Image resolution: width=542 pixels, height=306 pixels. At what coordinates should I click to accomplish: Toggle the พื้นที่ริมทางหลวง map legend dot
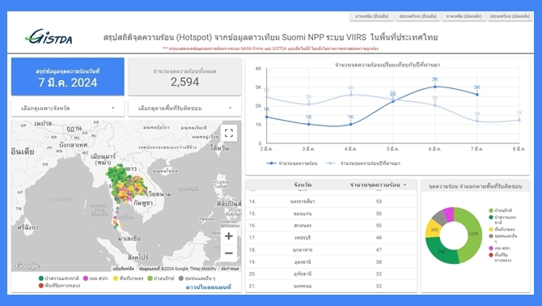coord(41,286)
